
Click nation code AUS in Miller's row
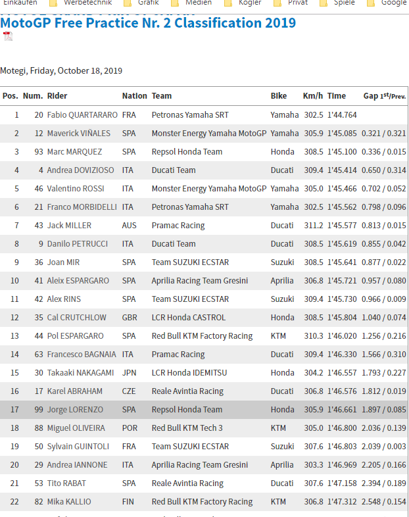129,226
